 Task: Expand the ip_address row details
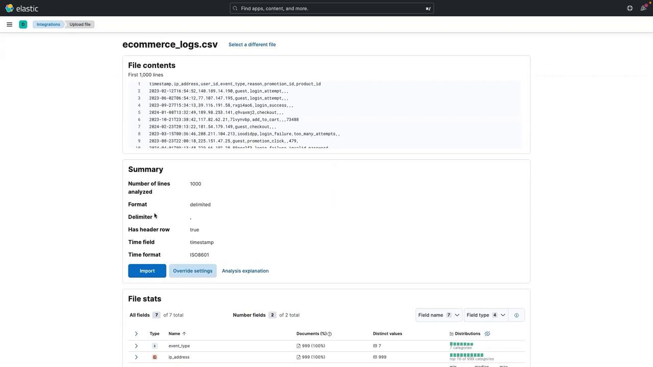136,357
